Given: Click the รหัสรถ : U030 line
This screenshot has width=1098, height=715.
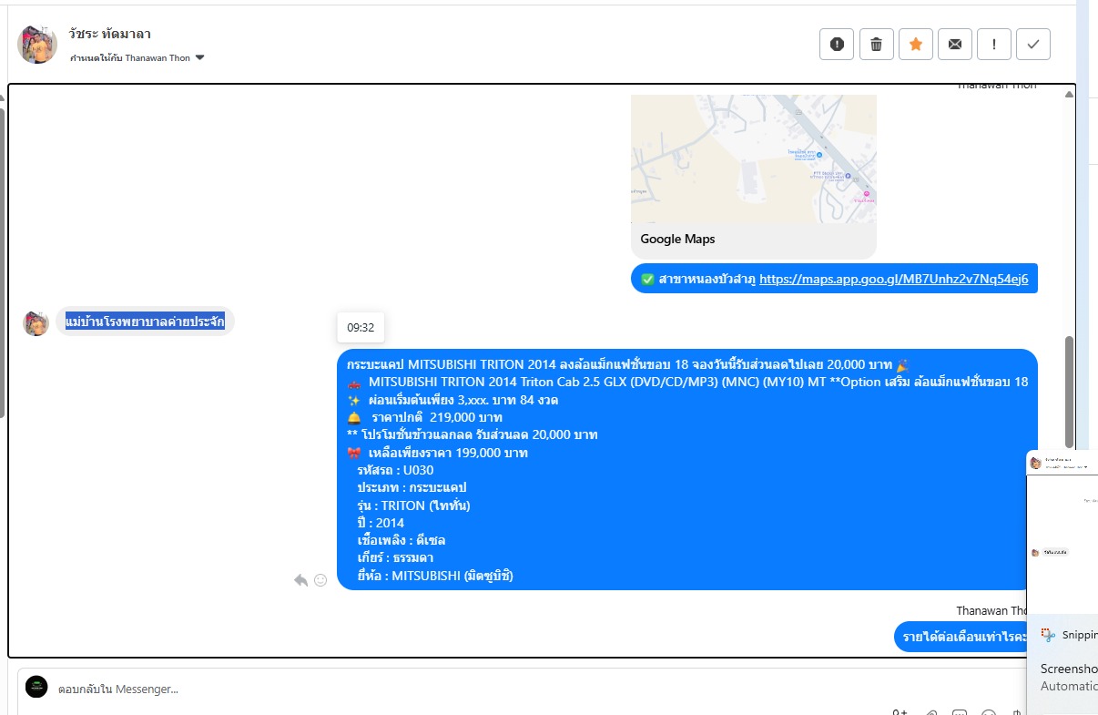Looking at the screenshot, I should click(x=395, y=471).
